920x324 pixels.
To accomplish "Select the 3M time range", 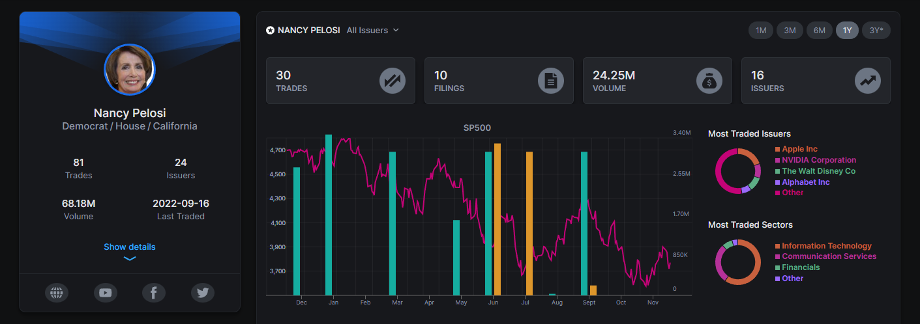I will click(x=790, y=31).
